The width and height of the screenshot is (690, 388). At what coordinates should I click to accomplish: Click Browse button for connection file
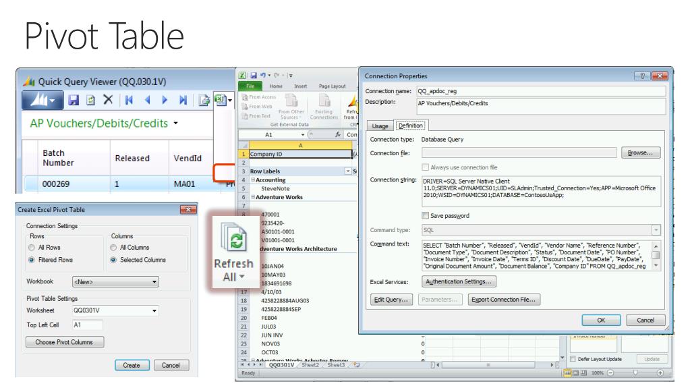(x=641, y=153)
